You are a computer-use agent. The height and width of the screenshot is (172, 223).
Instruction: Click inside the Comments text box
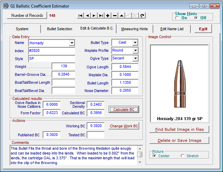pyautogui.click(x=74, y=156)
